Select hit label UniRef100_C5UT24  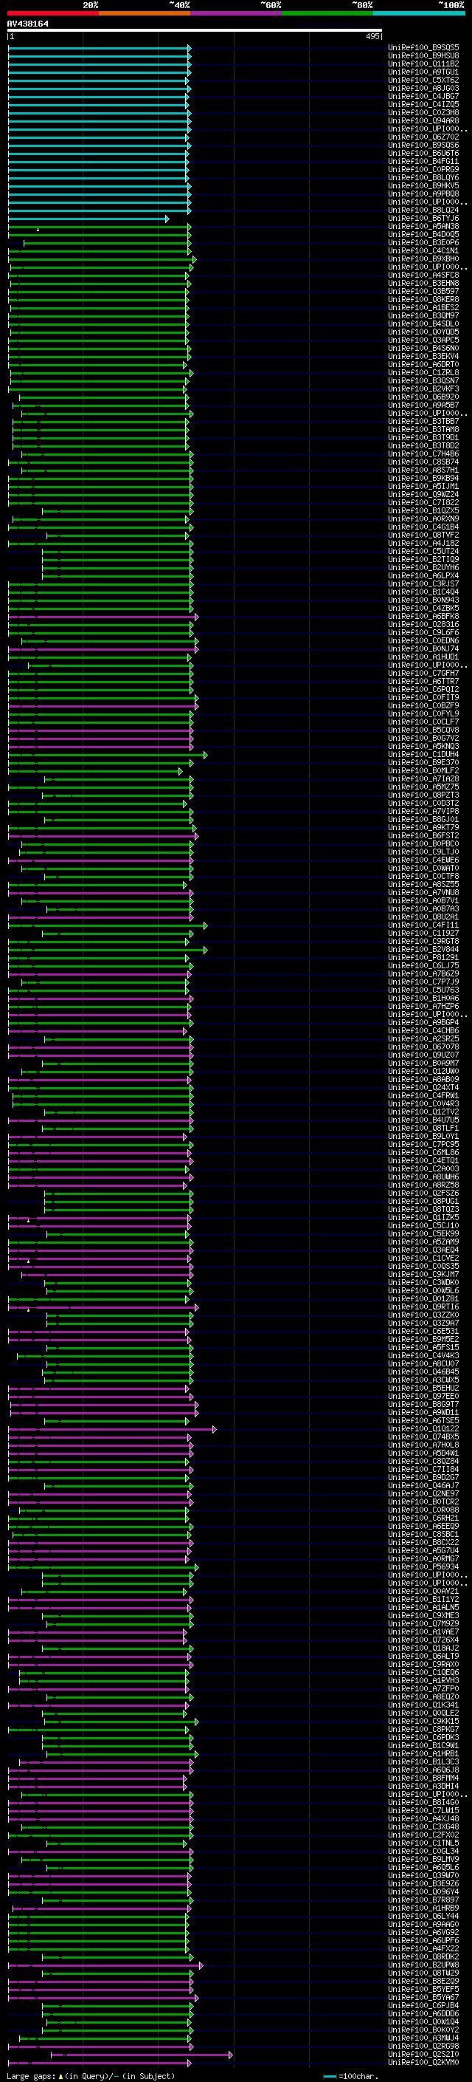[423, 551]
